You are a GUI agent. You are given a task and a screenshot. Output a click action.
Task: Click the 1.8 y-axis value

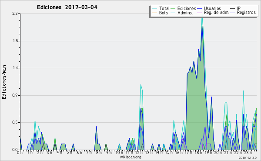point(15,41)
